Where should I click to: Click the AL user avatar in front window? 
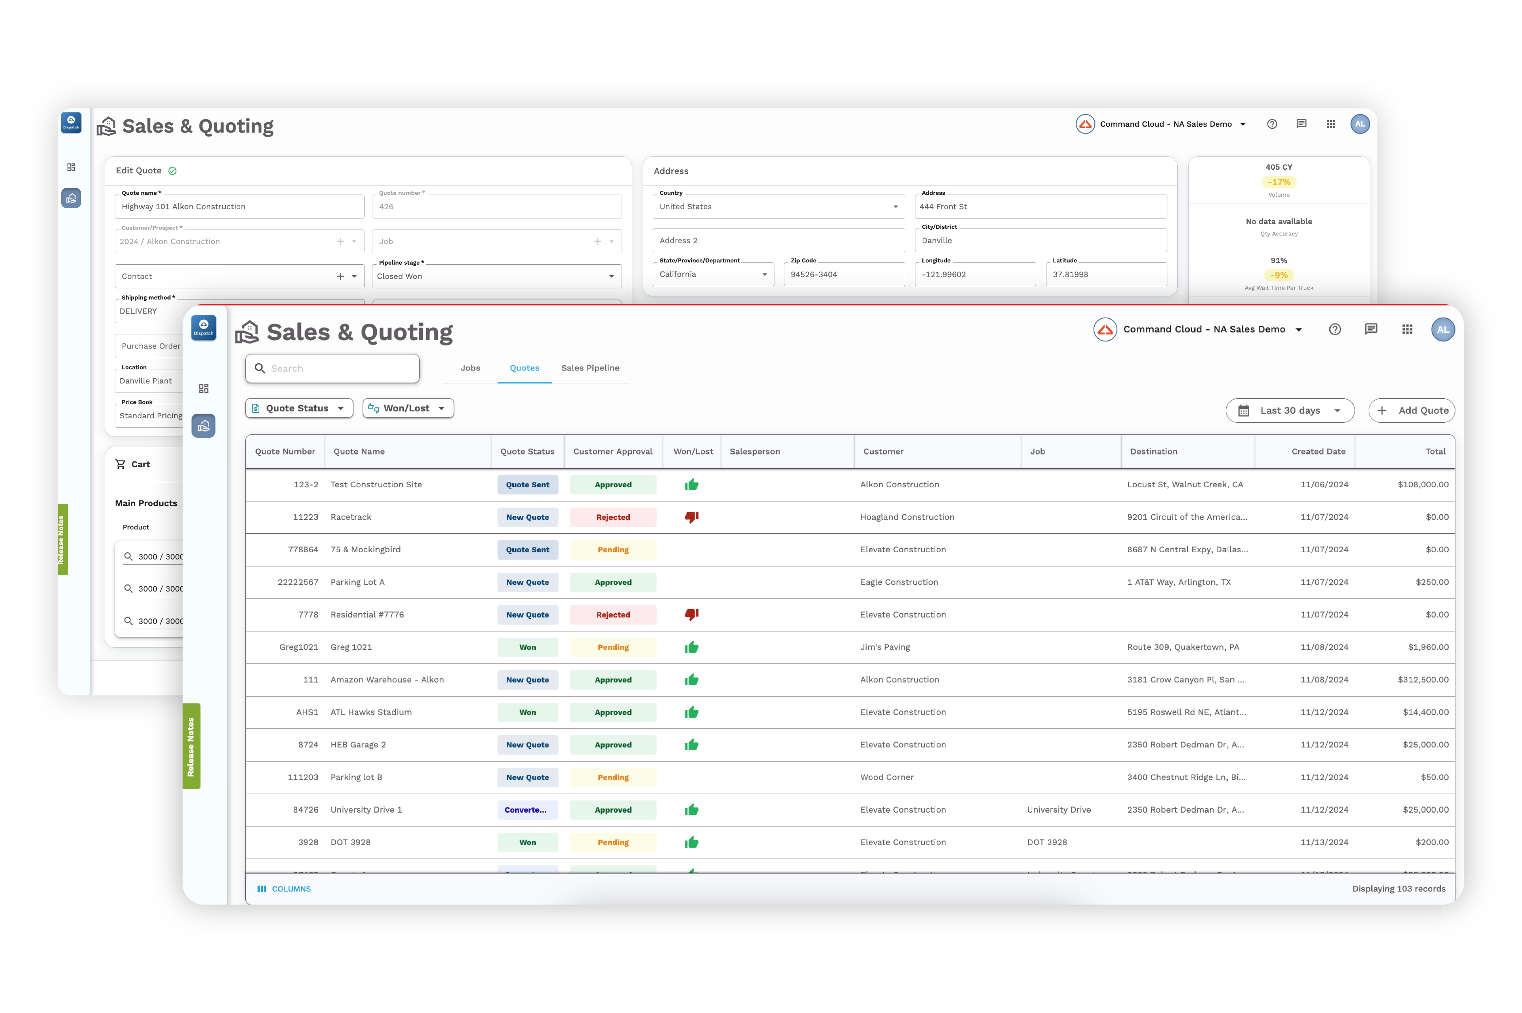click(1442, 330)
